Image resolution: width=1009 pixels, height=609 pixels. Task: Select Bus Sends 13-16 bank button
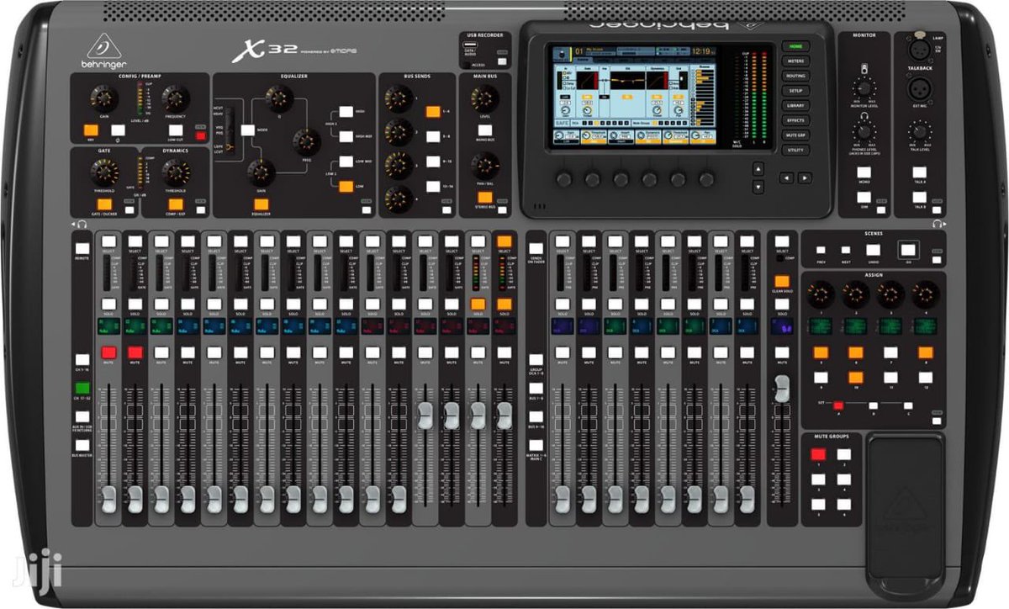[x=433, y=186]
